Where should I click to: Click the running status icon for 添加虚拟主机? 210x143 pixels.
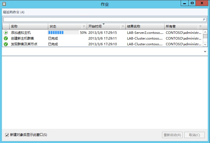[6, 32]
